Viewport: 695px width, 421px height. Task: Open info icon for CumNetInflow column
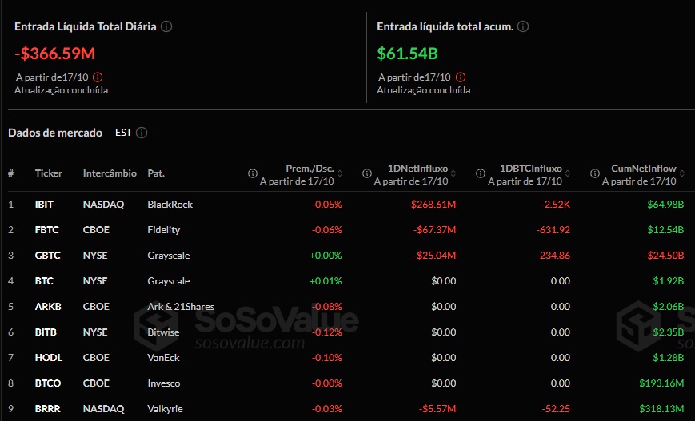[594, 173]
